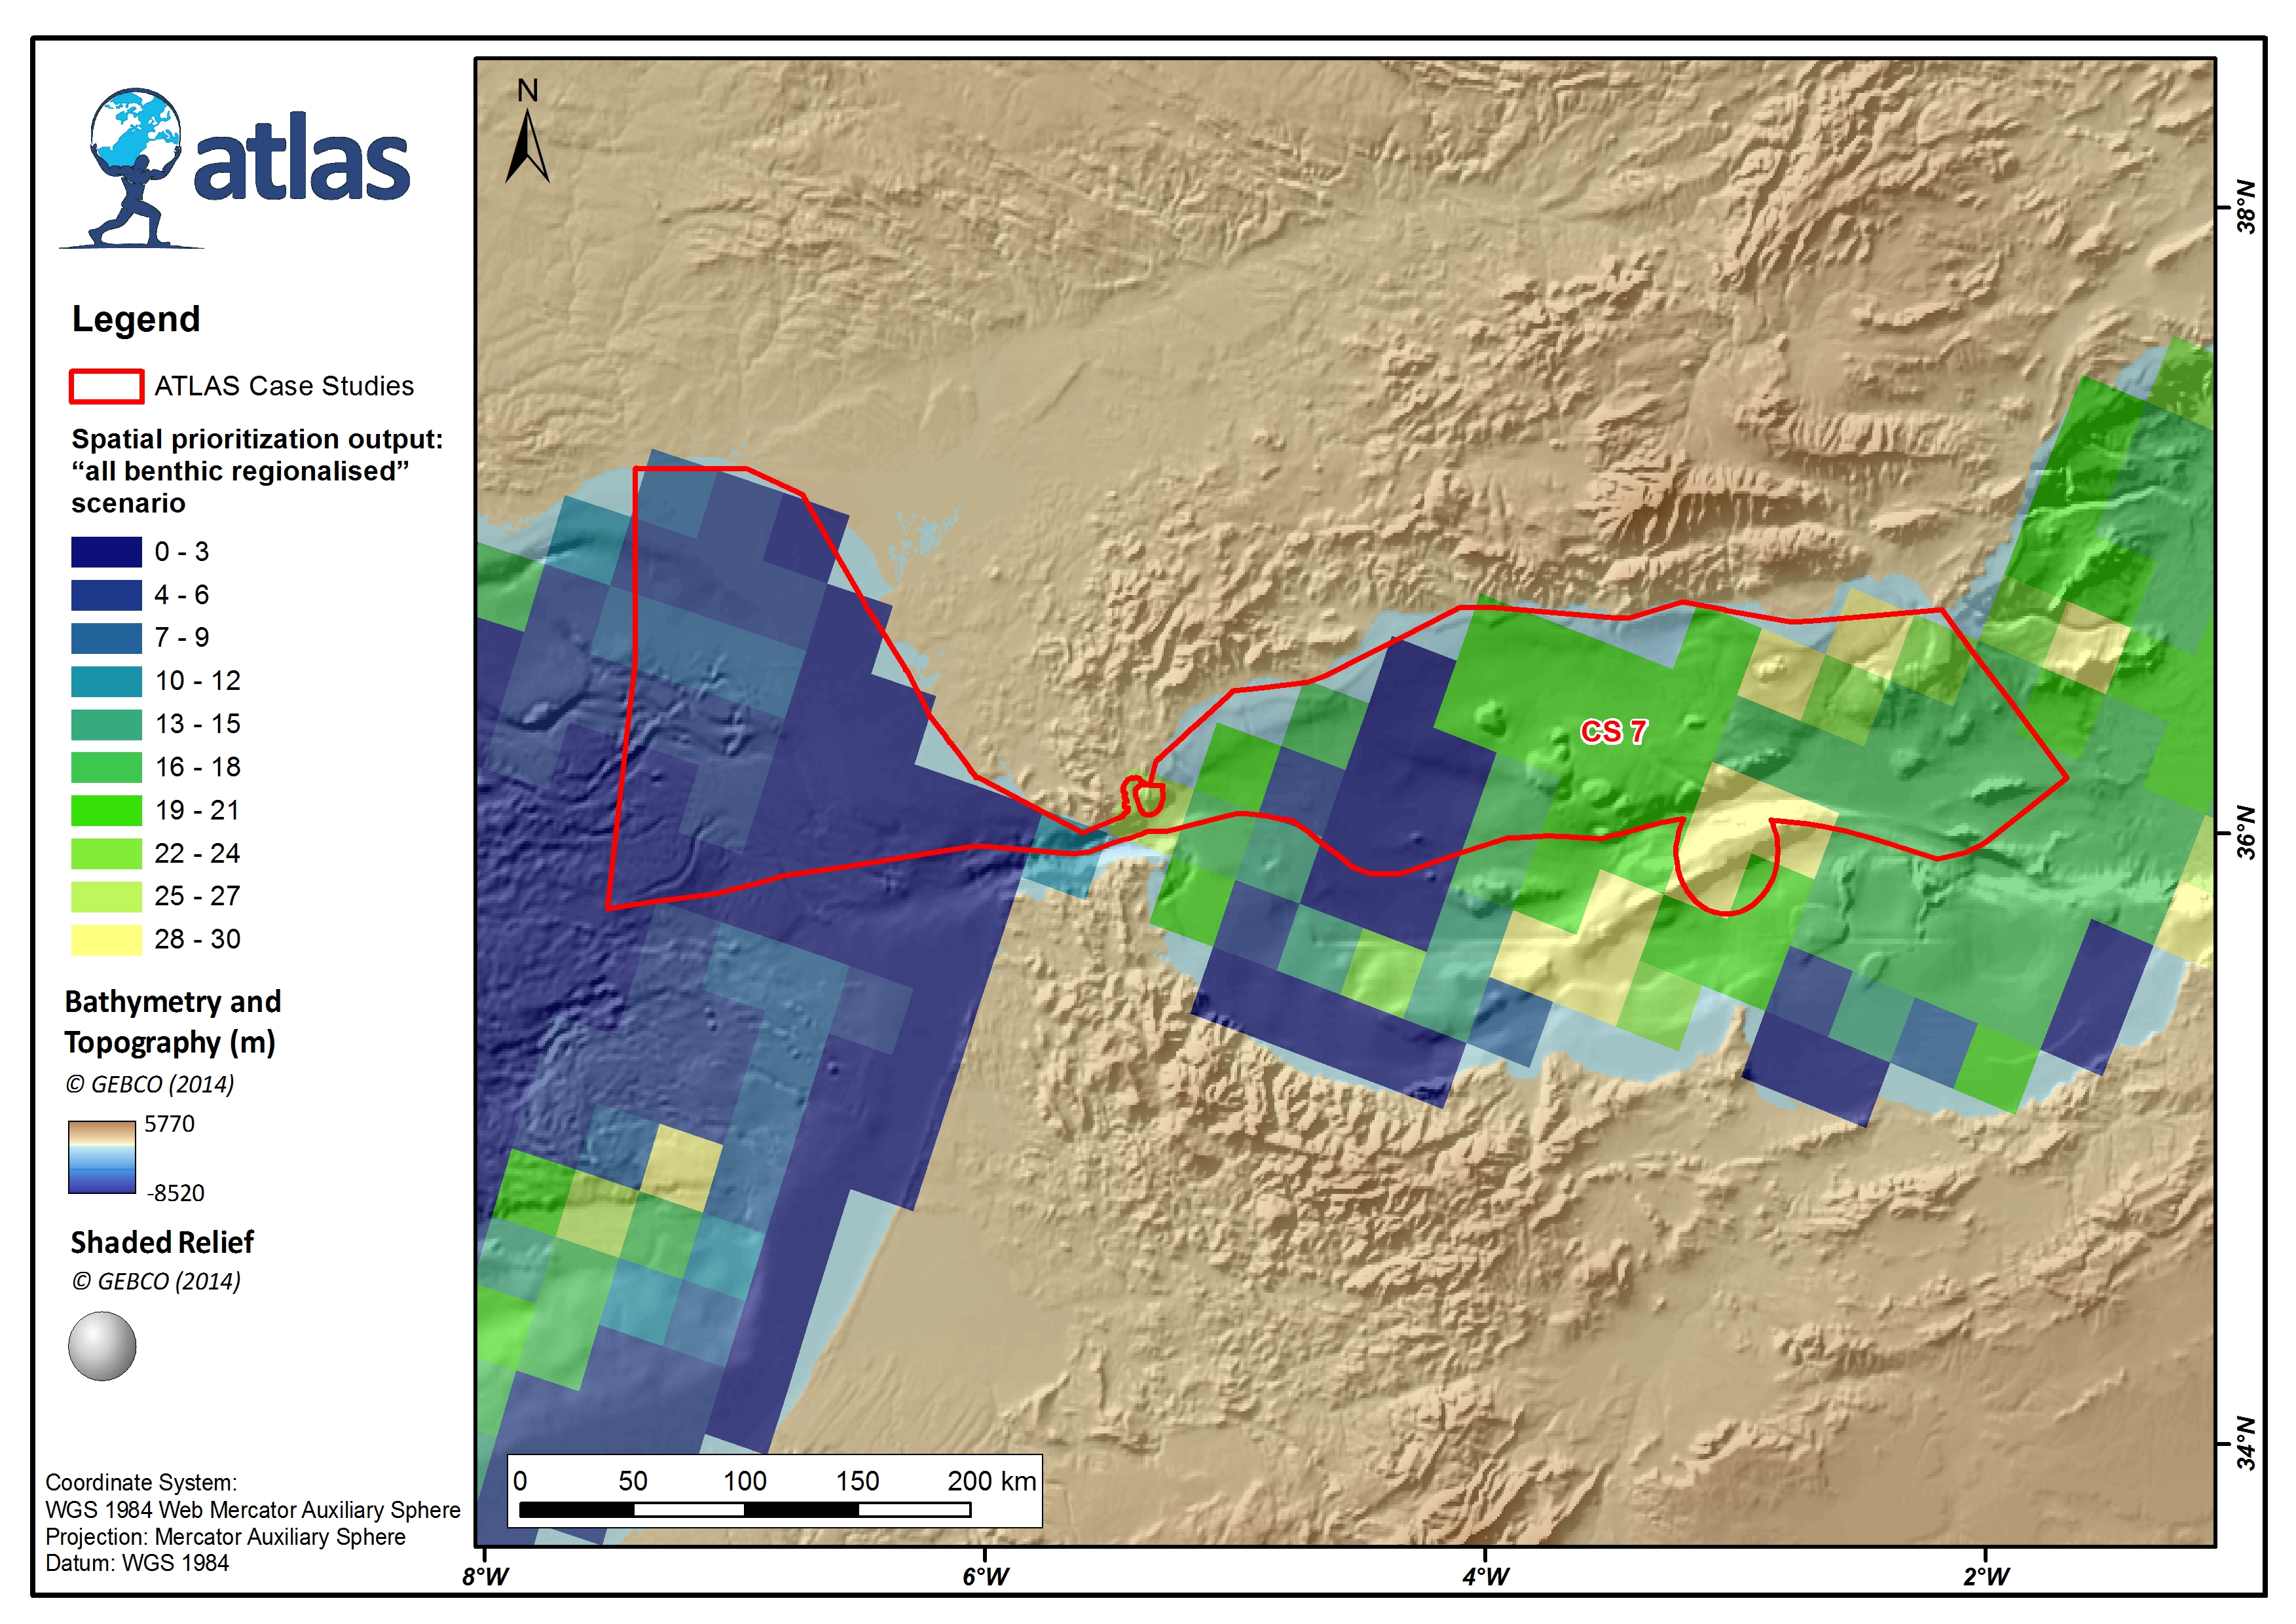The height and width of the screenshot is (1624, 2296).
Task: Click the 36°N latitude label
Action: (2247, 832)
